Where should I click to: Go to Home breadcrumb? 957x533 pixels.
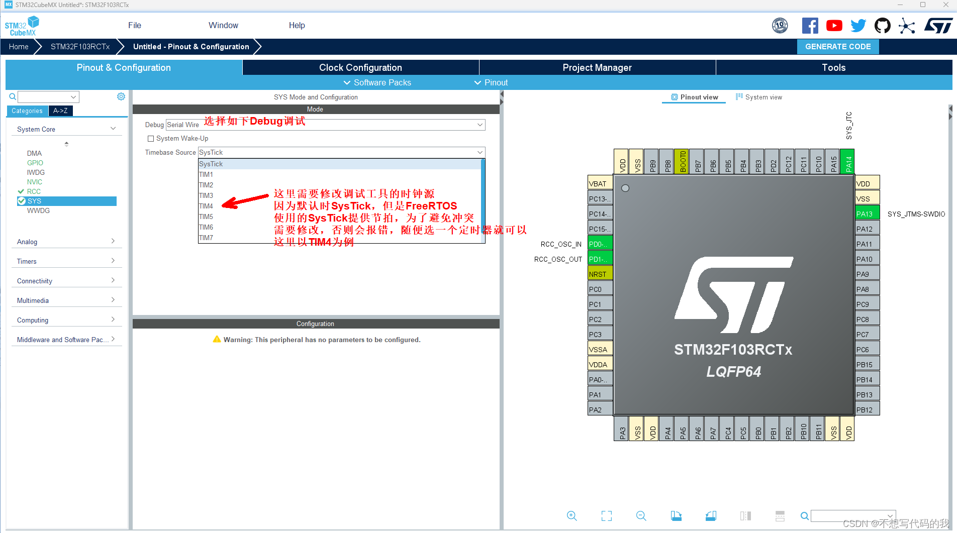19,47
